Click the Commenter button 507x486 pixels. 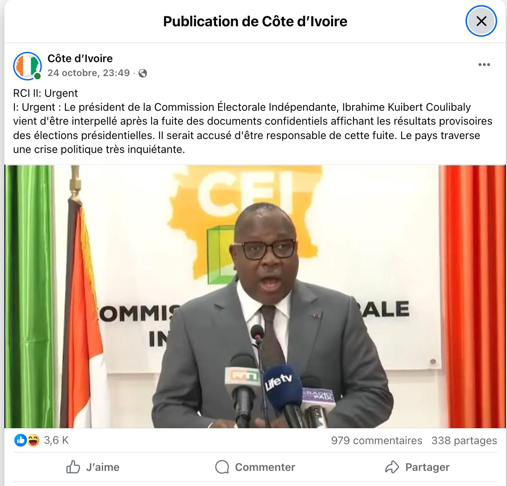(255, 467)
